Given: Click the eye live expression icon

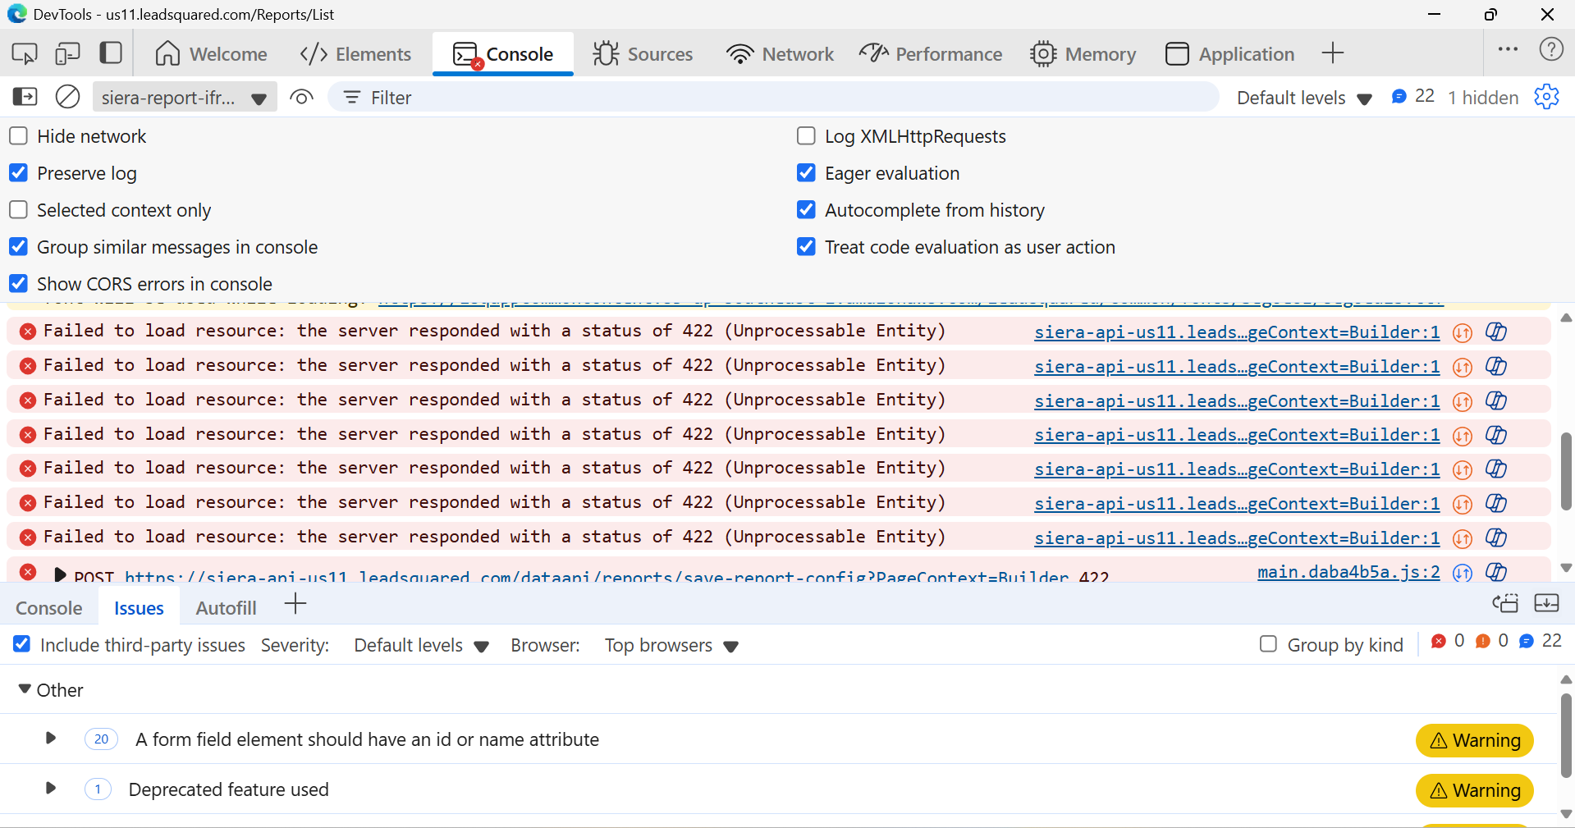Looking at the screenshot, I should [x=301, y=98].
